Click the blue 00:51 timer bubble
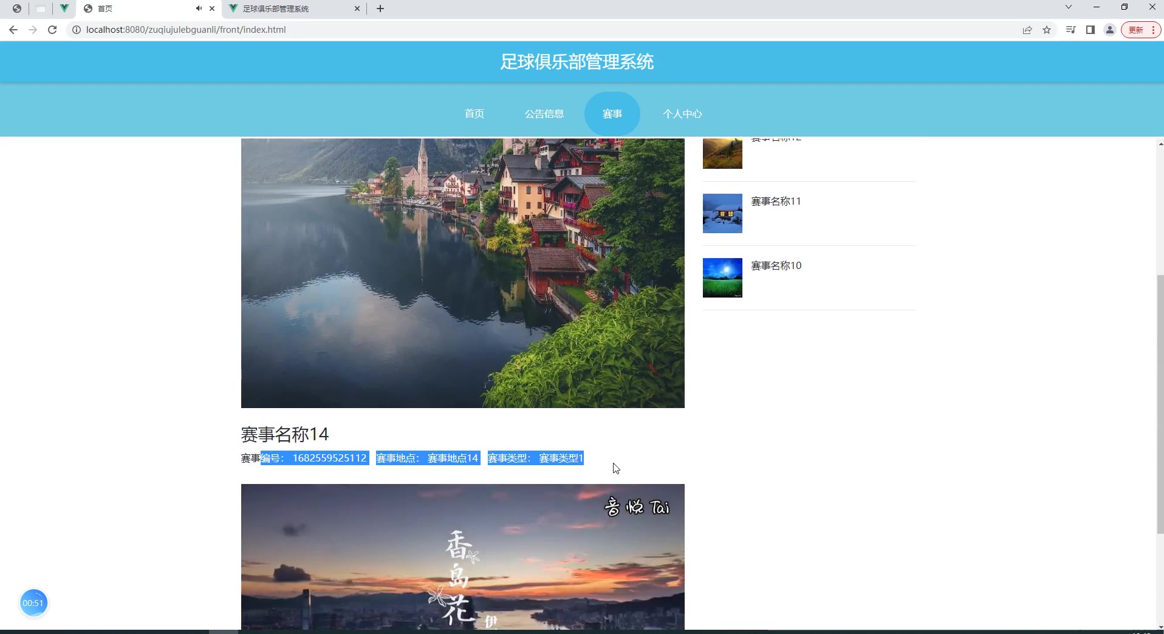Image resolution: width=1164 pixels, height=634 pixels. pos(33,603)
